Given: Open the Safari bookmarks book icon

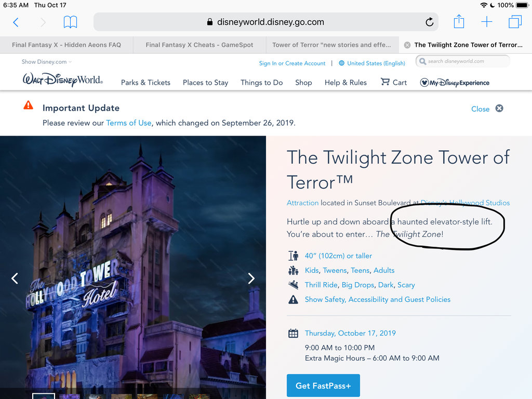Looking at the screenshot, I should (x=70, y=22).
